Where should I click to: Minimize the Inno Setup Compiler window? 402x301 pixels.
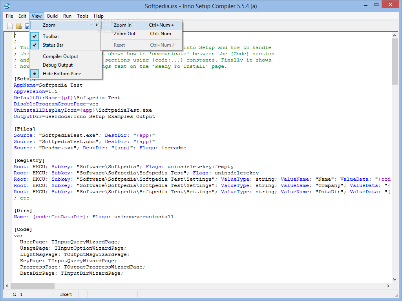click(x=366, y=5)
